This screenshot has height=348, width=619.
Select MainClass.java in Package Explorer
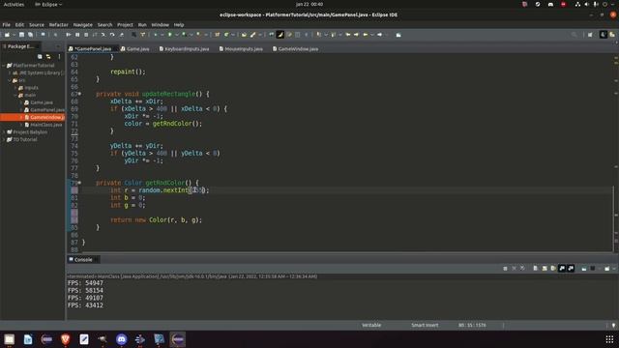pos(46,125)
